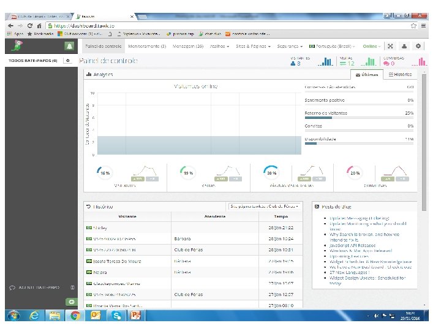441x331 pixels.
Task: Open Chrome hamburger menu
Action: click(423, 26)
